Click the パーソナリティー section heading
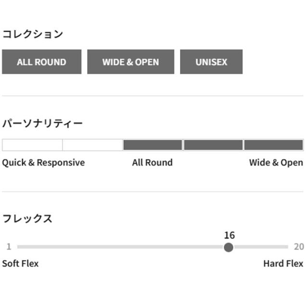Screen dimensions: 308x308 [x=42, y=124]
